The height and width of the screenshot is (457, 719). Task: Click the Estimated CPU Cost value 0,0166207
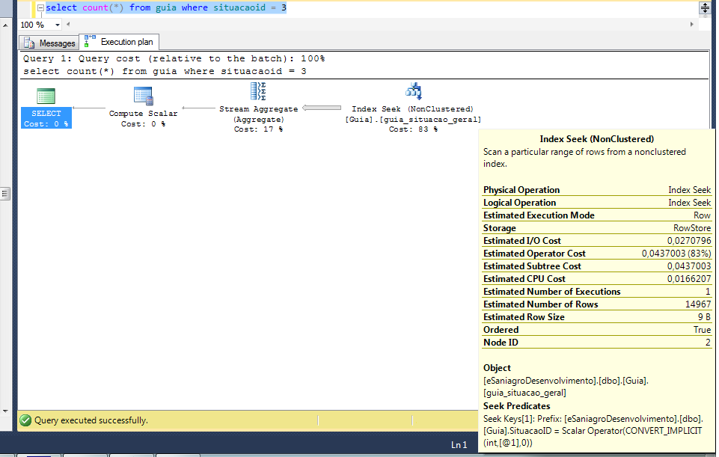point(689,279)
